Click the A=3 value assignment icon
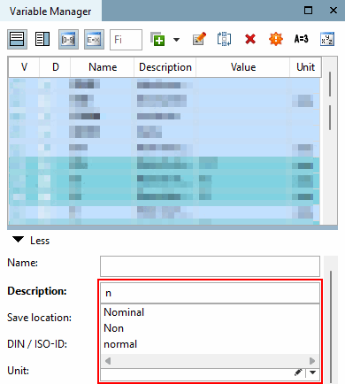This screenshot has height=384, width=345. (301, 39)
